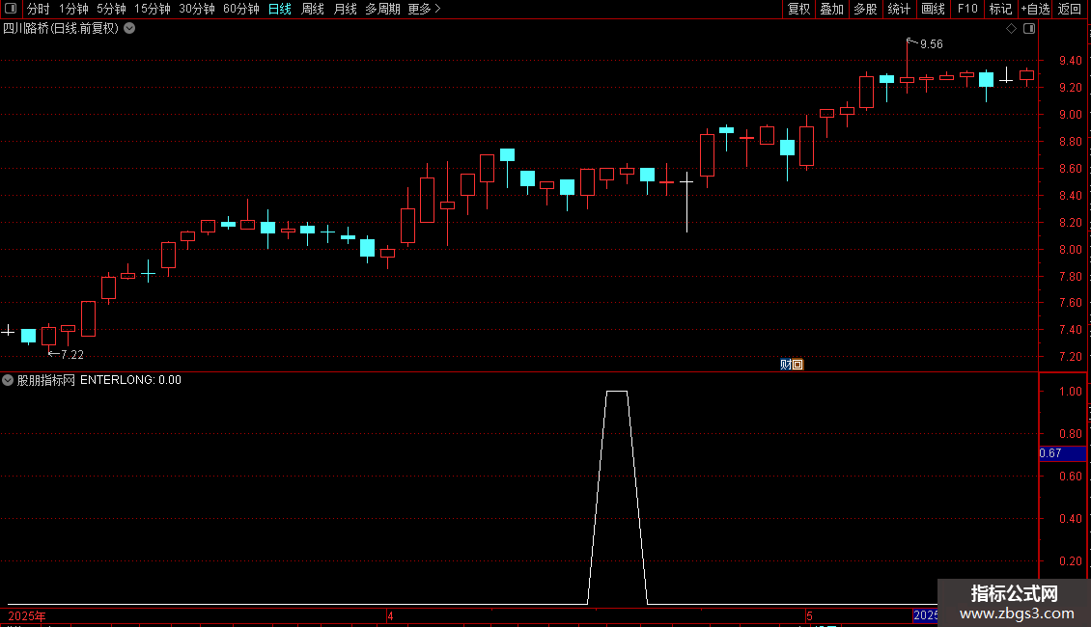Click the diamond marker icon
This screenshot has height=627, width=1091.
(x=1012, y=29)
